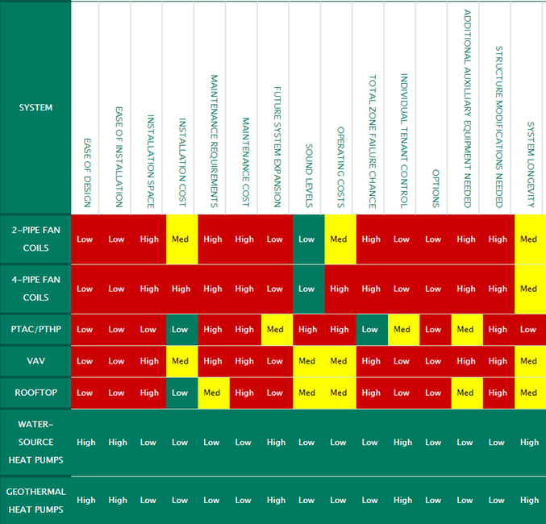Click the yellow Installation Cost cell for 2-Pipe Fan Coils
Screen dimensions: 546x524
pyautogui.click(x=181, y=239)
